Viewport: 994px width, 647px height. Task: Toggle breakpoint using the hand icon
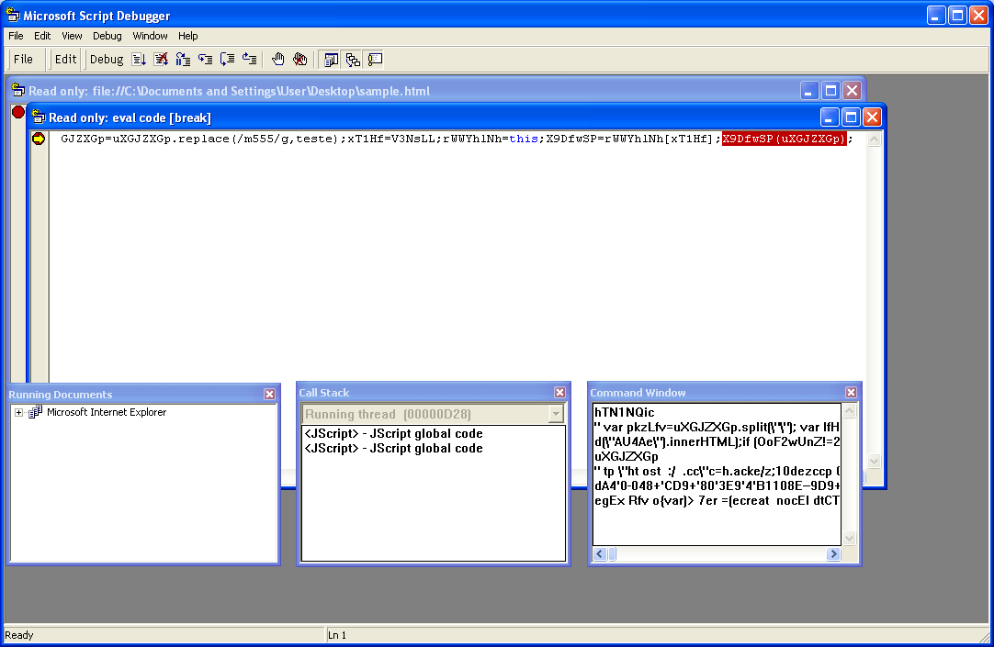277,60
